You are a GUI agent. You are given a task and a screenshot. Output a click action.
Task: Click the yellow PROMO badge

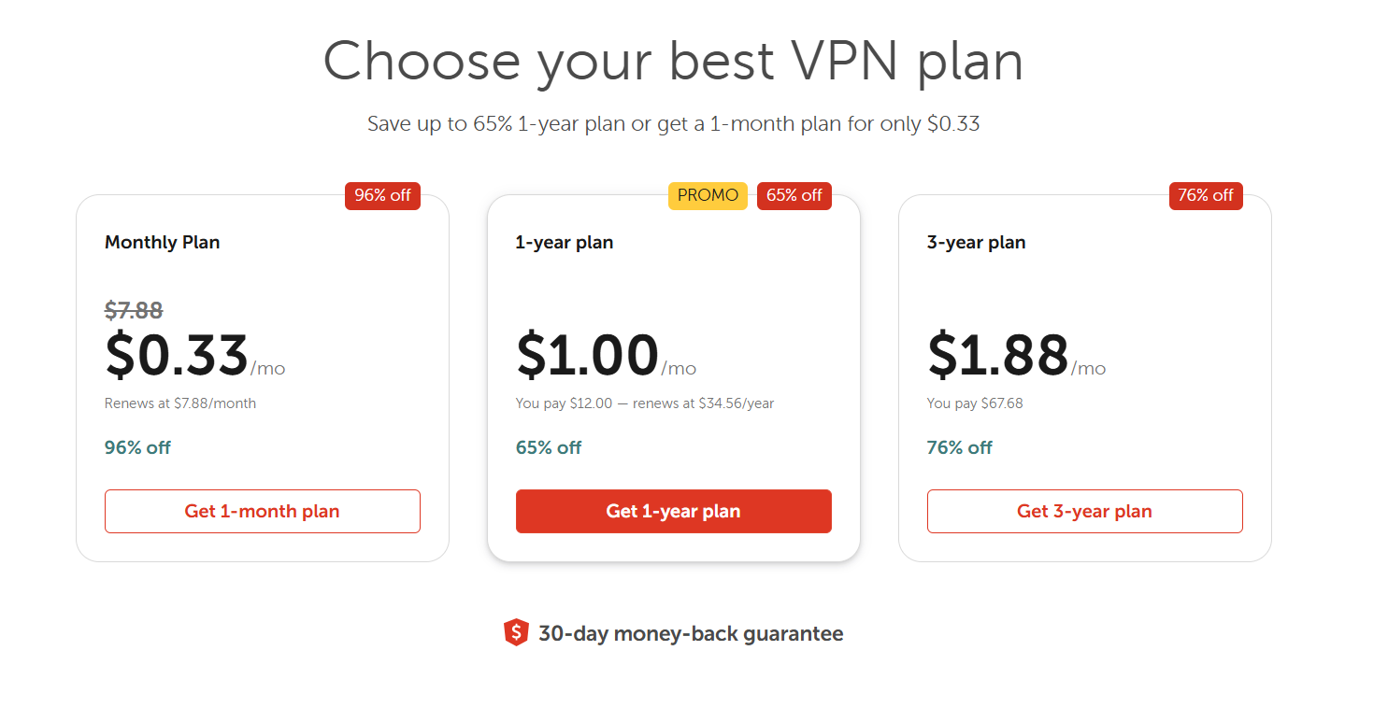click(x=708, y=195)
